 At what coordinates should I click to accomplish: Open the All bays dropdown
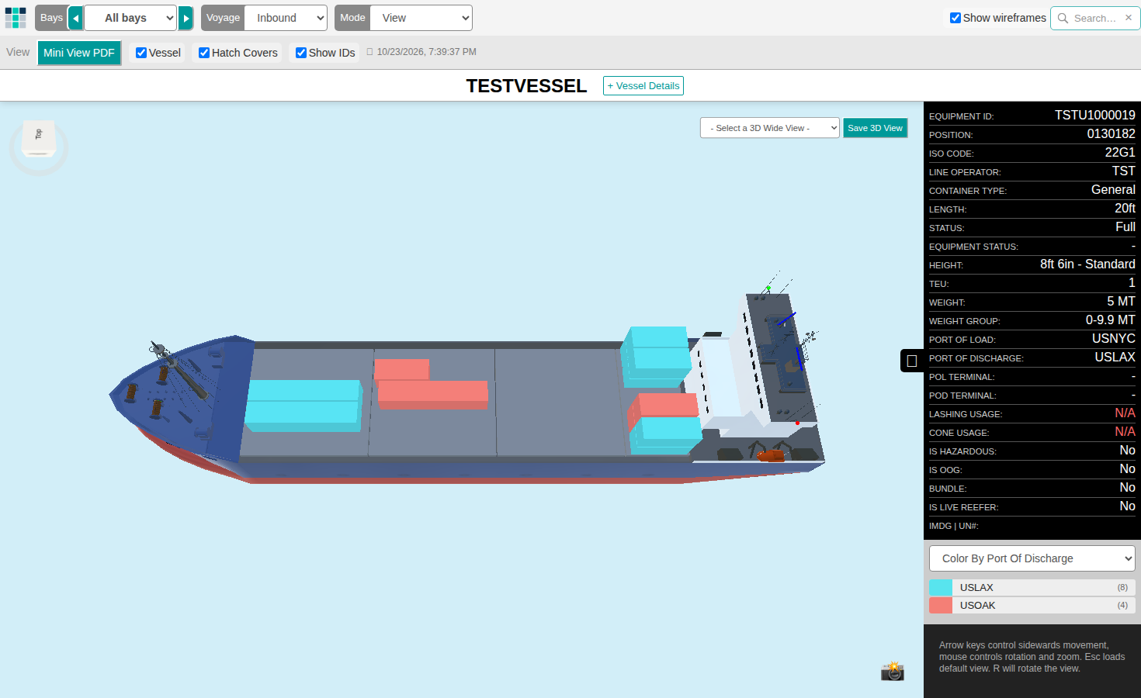(x=130, y=18)
